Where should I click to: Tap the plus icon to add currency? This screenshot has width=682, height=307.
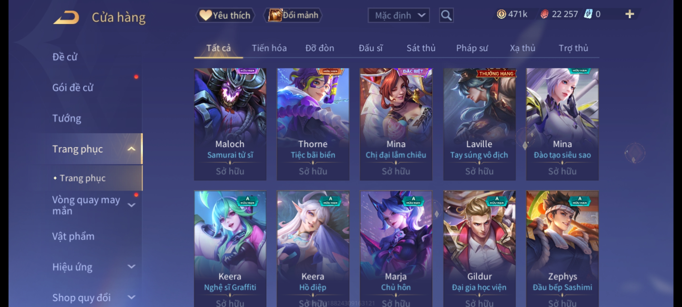[630, 14]
